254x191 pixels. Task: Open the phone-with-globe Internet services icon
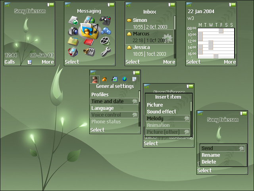pos(89,19)
